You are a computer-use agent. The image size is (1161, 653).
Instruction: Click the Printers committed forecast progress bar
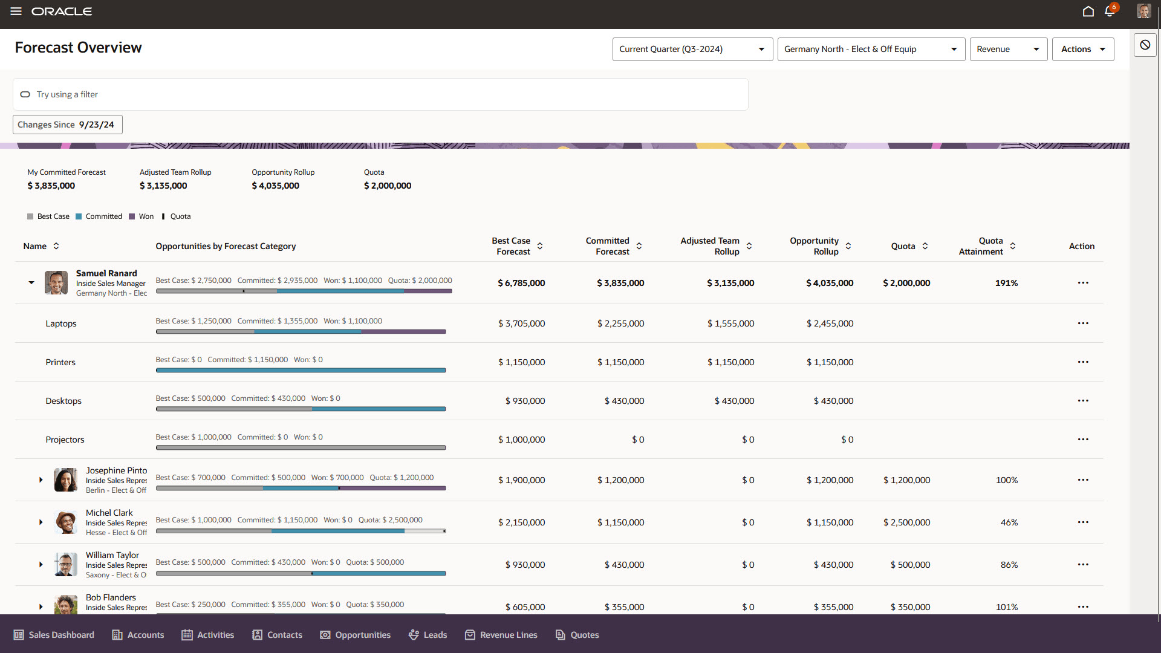coord(301,370)
